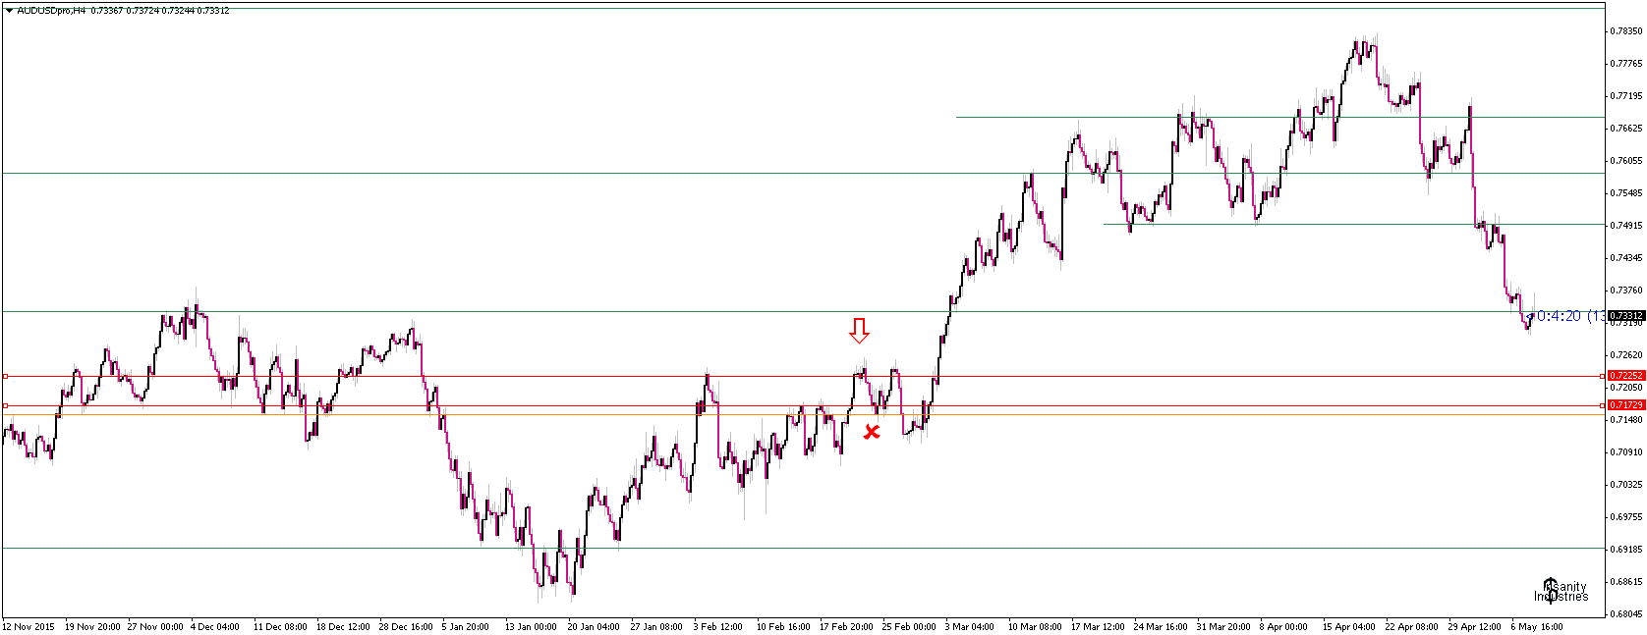Click price scale value 0.70910
Image resolution: width=1647 pixels, height=635 pixels.
(1627, 452)
